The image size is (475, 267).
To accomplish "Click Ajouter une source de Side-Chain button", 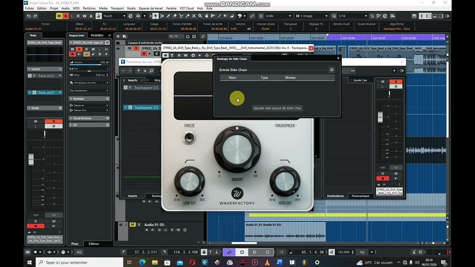I will click(278, 108).
